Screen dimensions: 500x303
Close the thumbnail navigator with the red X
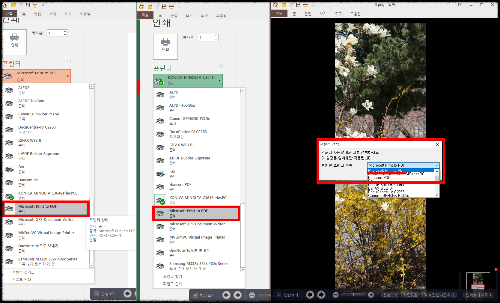tap(496, 269)
